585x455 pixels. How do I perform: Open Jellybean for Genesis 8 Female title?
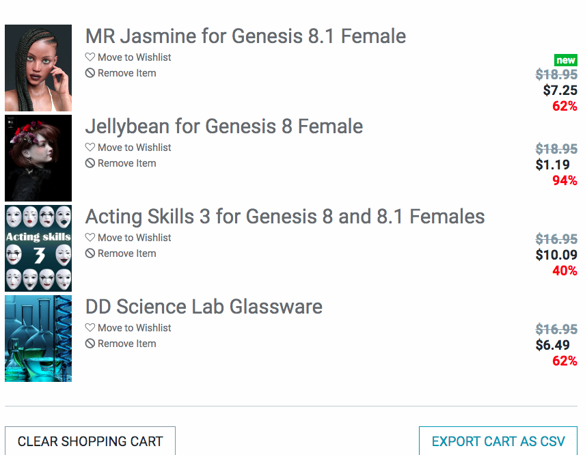(x=223, y=126)
